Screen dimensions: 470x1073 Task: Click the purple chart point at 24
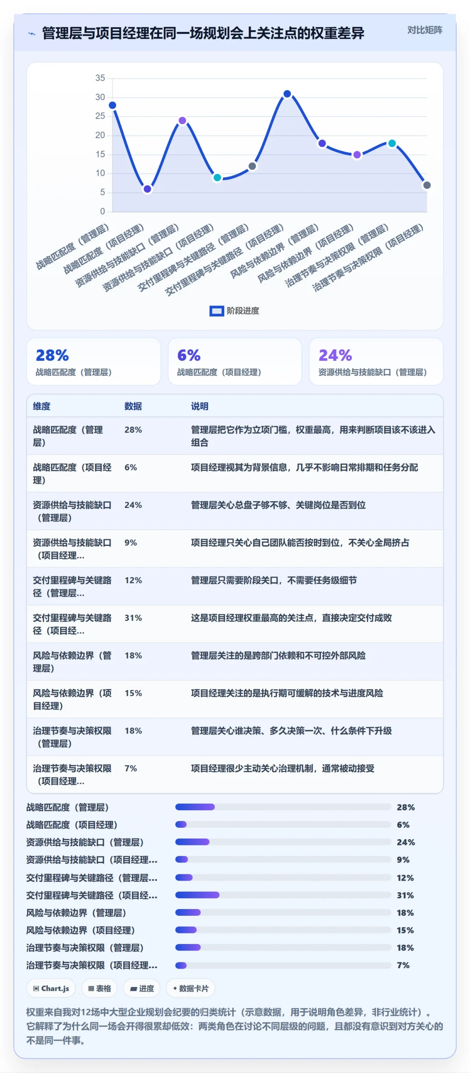click(x=182, y=121)
